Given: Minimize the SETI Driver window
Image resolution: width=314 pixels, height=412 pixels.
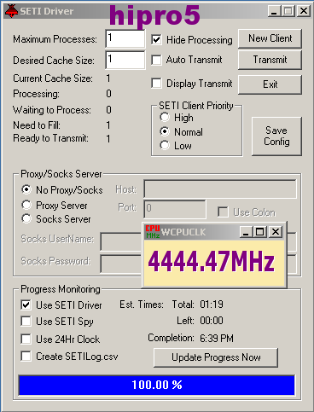Looking at the screenshot, I should point(274,11).
